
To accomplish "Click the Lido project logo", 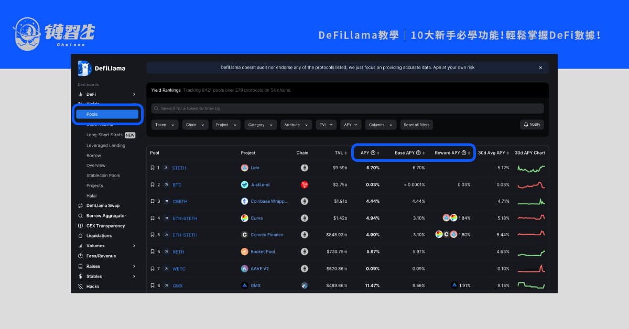I will [x=244, y=168].
